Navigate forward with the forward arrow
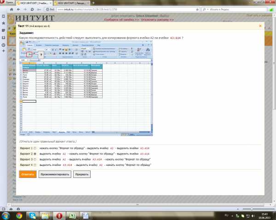 25,10
